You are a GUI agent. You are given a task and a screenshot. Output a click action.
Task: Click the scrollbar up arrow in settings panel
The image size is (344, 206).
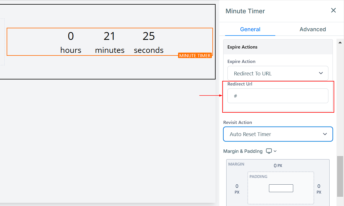tap(340, 42)
